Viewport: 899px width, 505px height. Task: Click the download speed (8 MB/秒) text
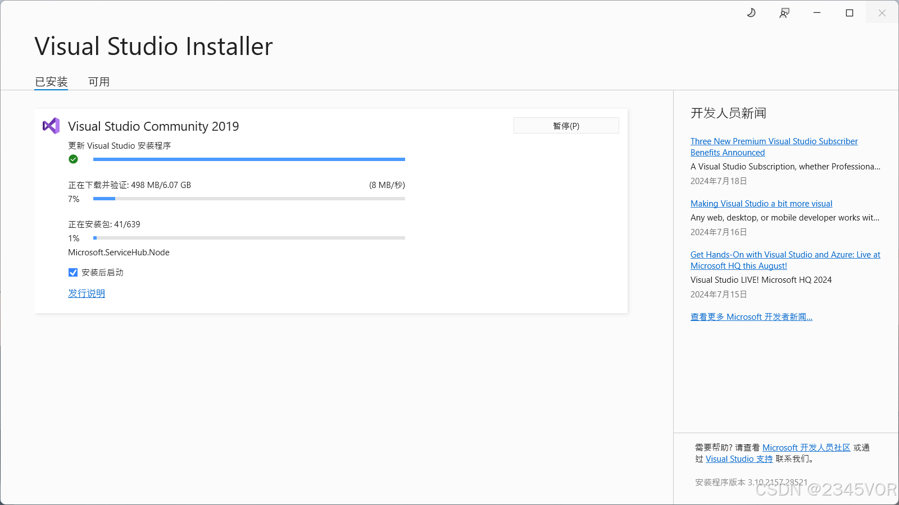[387, 185]
